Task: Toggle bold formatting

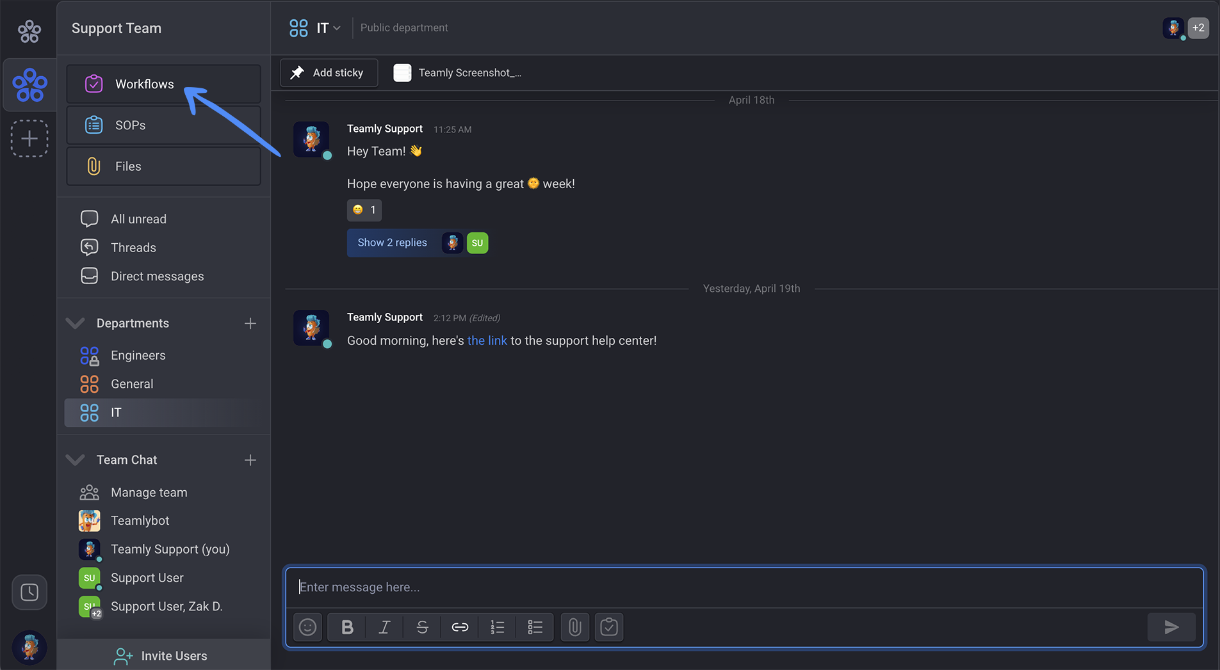Action: click(347, 627)
